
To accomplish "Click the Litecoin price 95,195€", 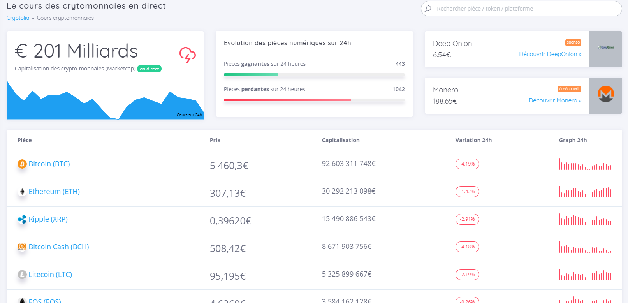I will [228, 277].
